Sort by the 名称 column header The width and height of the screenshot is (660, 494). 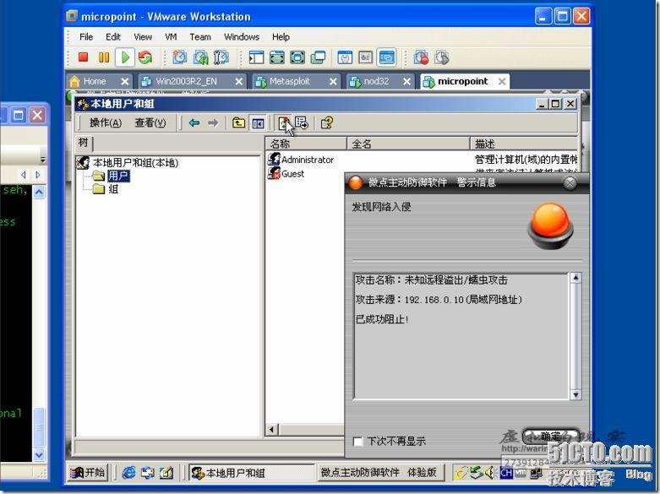click(306, 144)
